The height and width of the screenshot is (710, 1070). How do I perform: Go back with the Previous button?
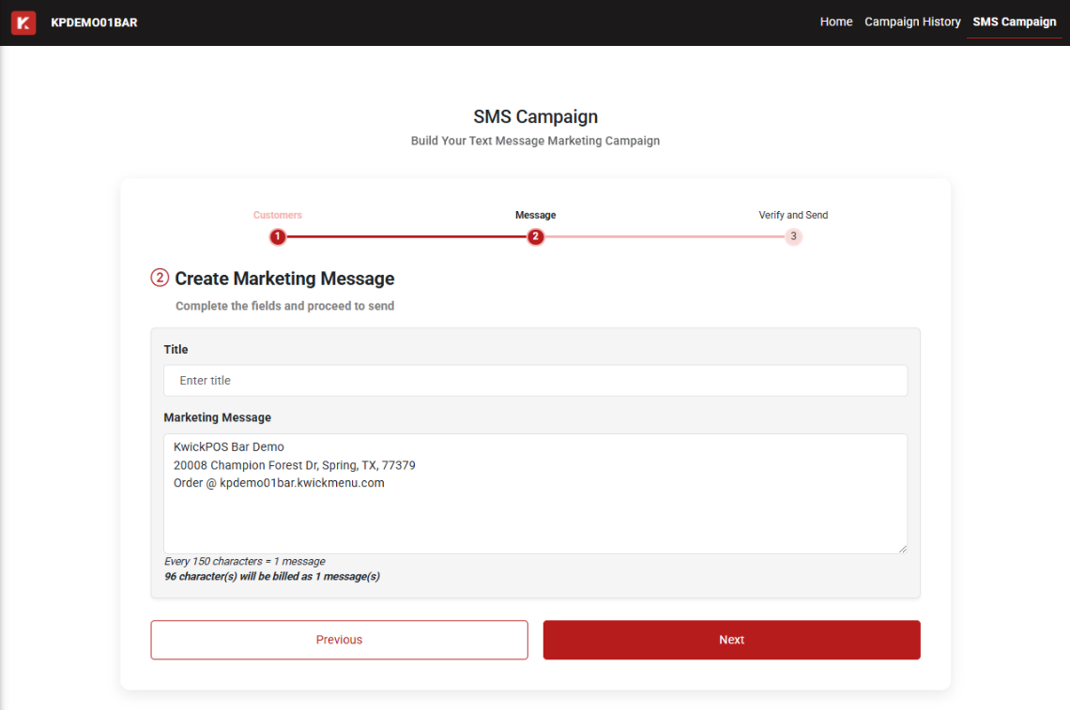[x=339, y=640]
